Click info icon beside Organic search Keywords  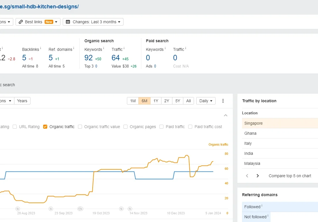pos(104,49)
